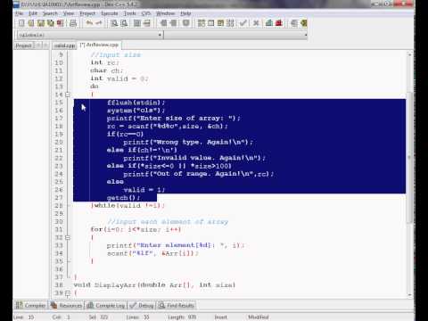Screen dimensions: 428x321
Task: Collapse the for-loop fold on line 32
Action: coord(68,237)
